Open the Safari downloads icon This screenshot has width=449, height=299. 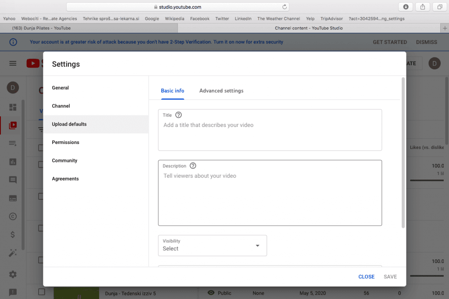pyautogui.click(x=406, y=7)
